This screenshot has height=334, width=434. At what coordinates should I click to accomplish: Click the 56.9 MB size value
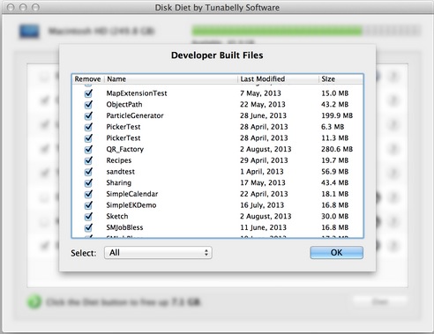(x=335, y=172)
